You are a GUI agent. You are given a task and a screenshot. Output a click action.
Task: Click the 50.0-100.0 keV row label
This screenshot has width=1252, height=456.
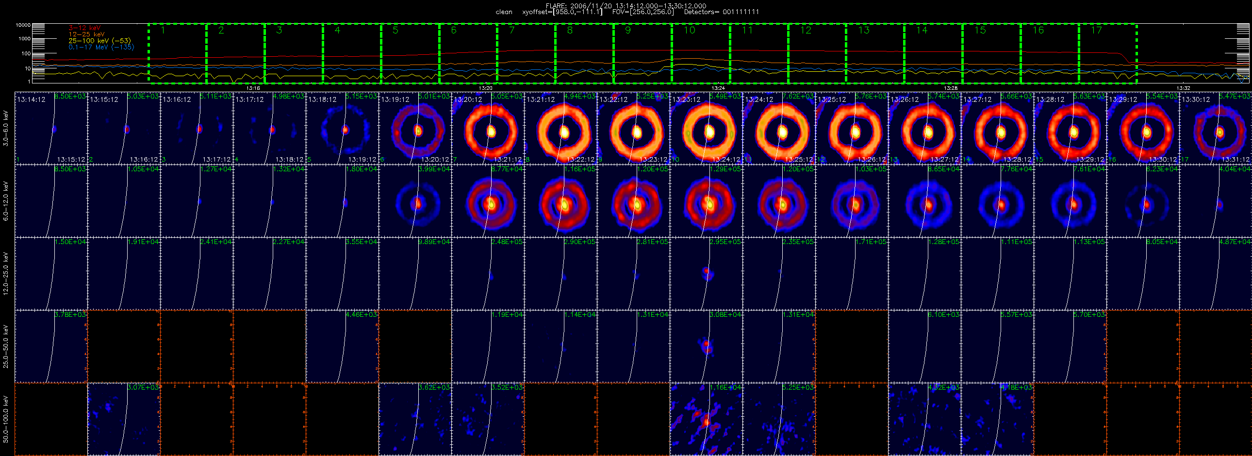pyautogui.click(x=6, y=419)
